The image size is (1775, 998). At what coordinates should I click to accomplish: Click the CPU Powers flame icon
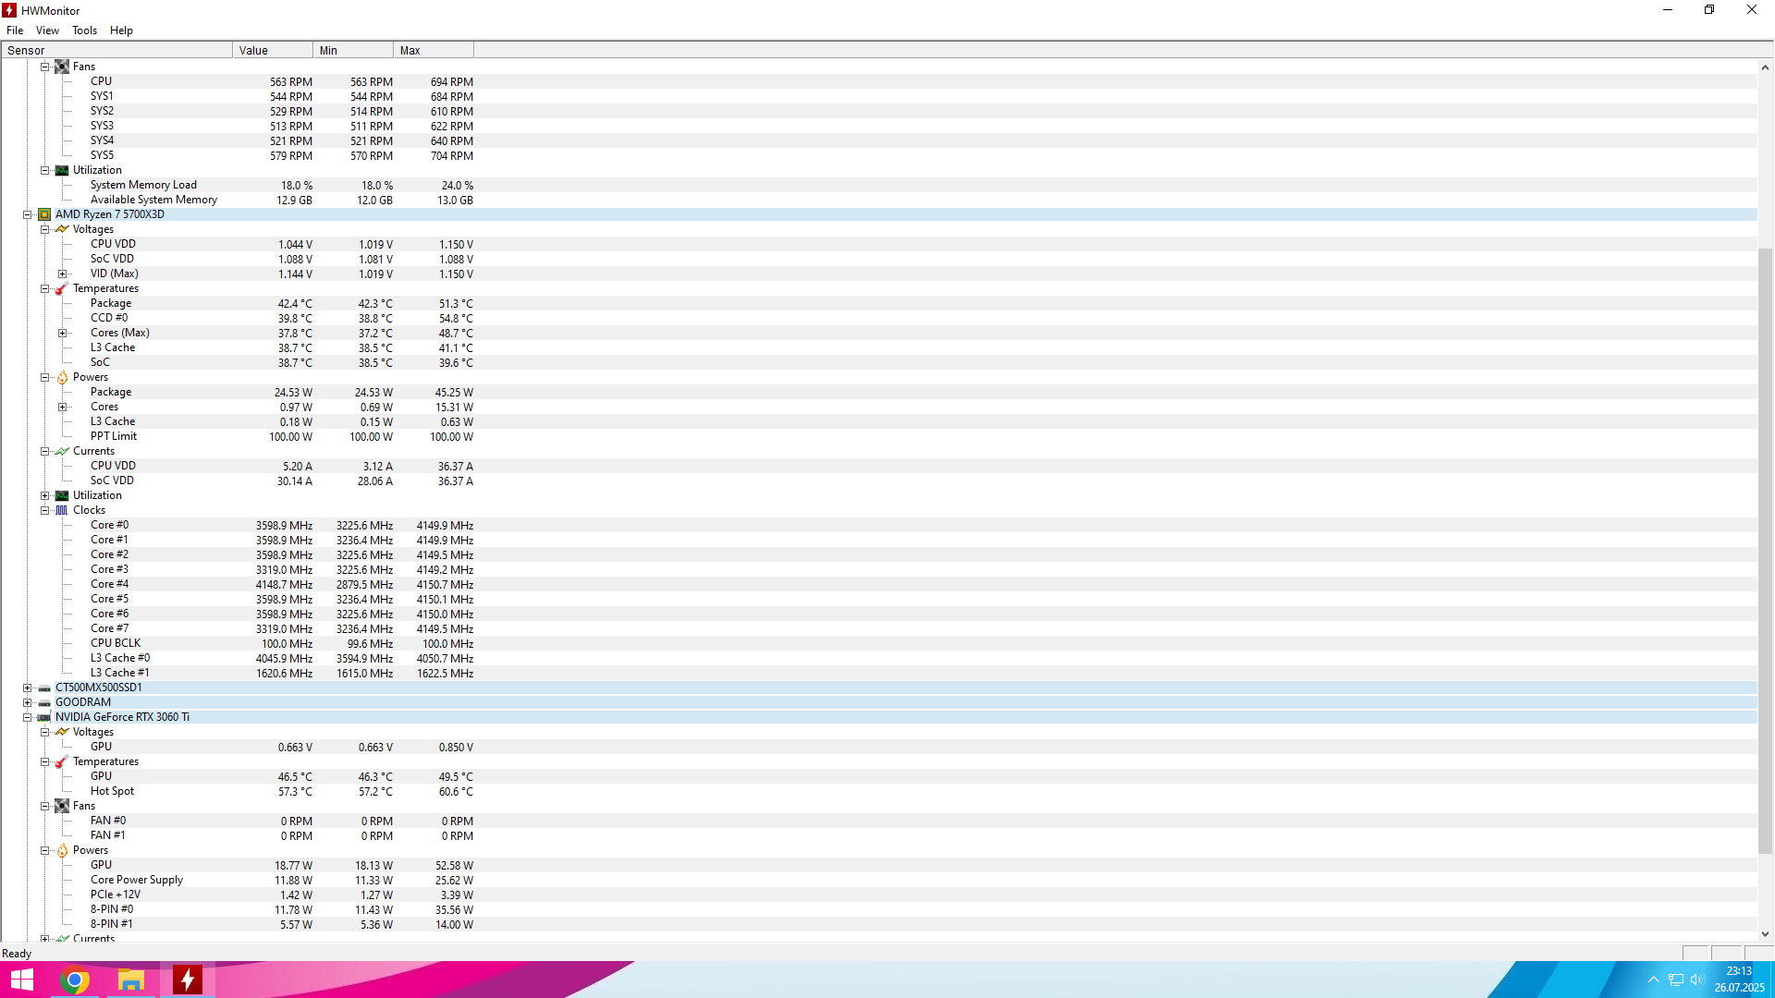point(62,377)
